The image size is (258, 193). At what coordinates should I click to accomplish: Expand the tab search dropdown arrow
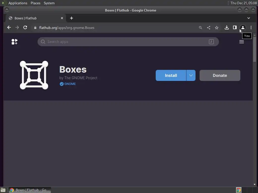point(249,18)
